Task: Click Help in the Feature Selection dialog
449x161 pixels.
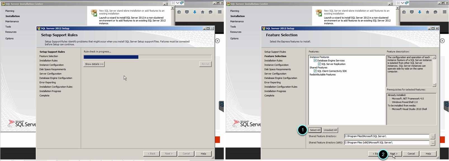Action: 428,154
